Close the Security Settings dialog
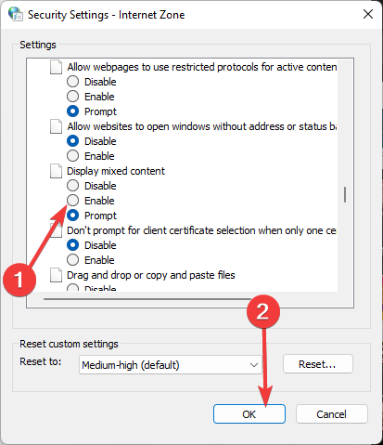The image size is (383, 445). click(368, 14)
